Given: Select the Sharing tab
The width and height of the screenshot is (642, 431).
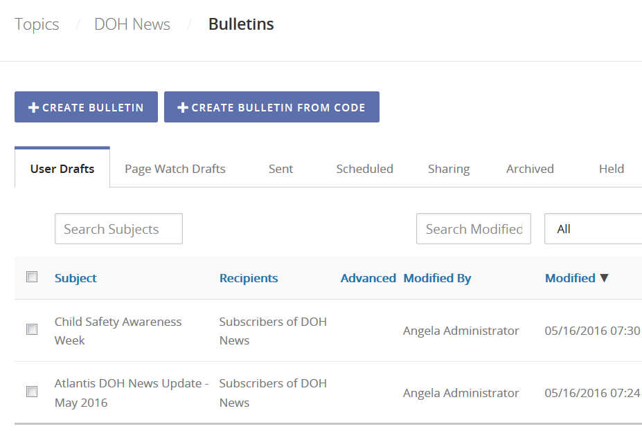Looking at the screenshot, I should (x=448, y=168).
